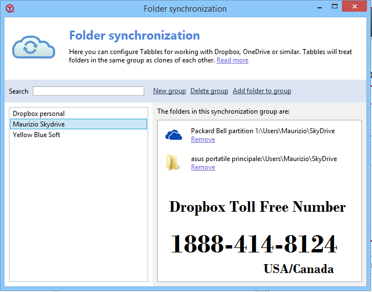Click the OneDrive cloud icon for Packard Bell folder

(x=174, y=135)
